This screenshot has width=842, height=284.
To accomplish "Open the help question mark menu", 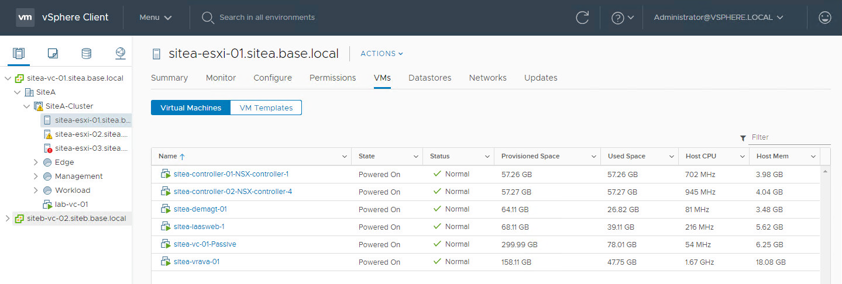I will click(x=622, y=18).
